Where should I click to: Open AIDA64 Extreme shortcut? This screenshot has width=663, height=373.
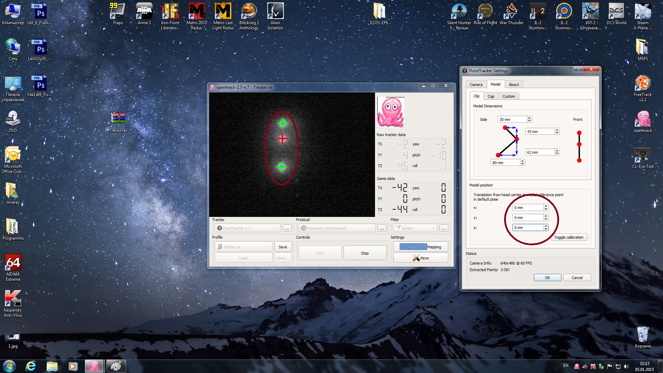[13, 268]
